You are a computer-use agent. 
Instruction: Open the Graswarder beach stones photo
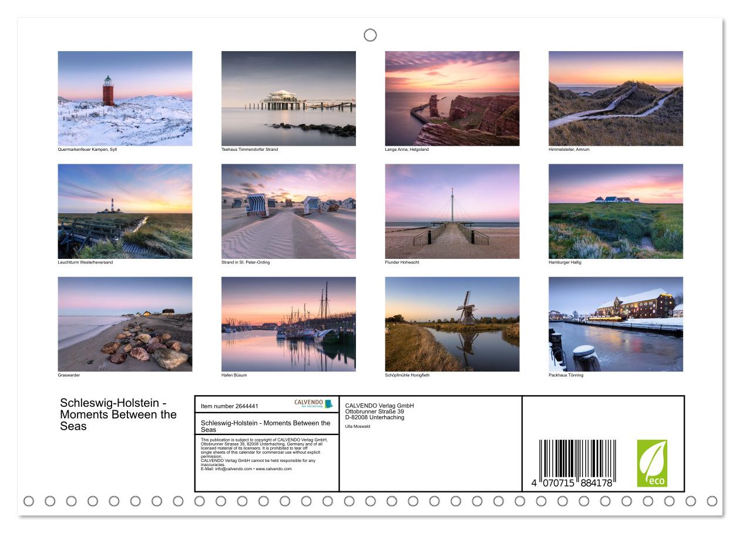pyautogui.click(x=125, y=324)
